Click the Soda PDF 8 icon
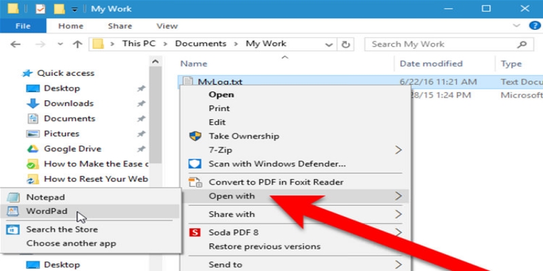 (195, 232)
